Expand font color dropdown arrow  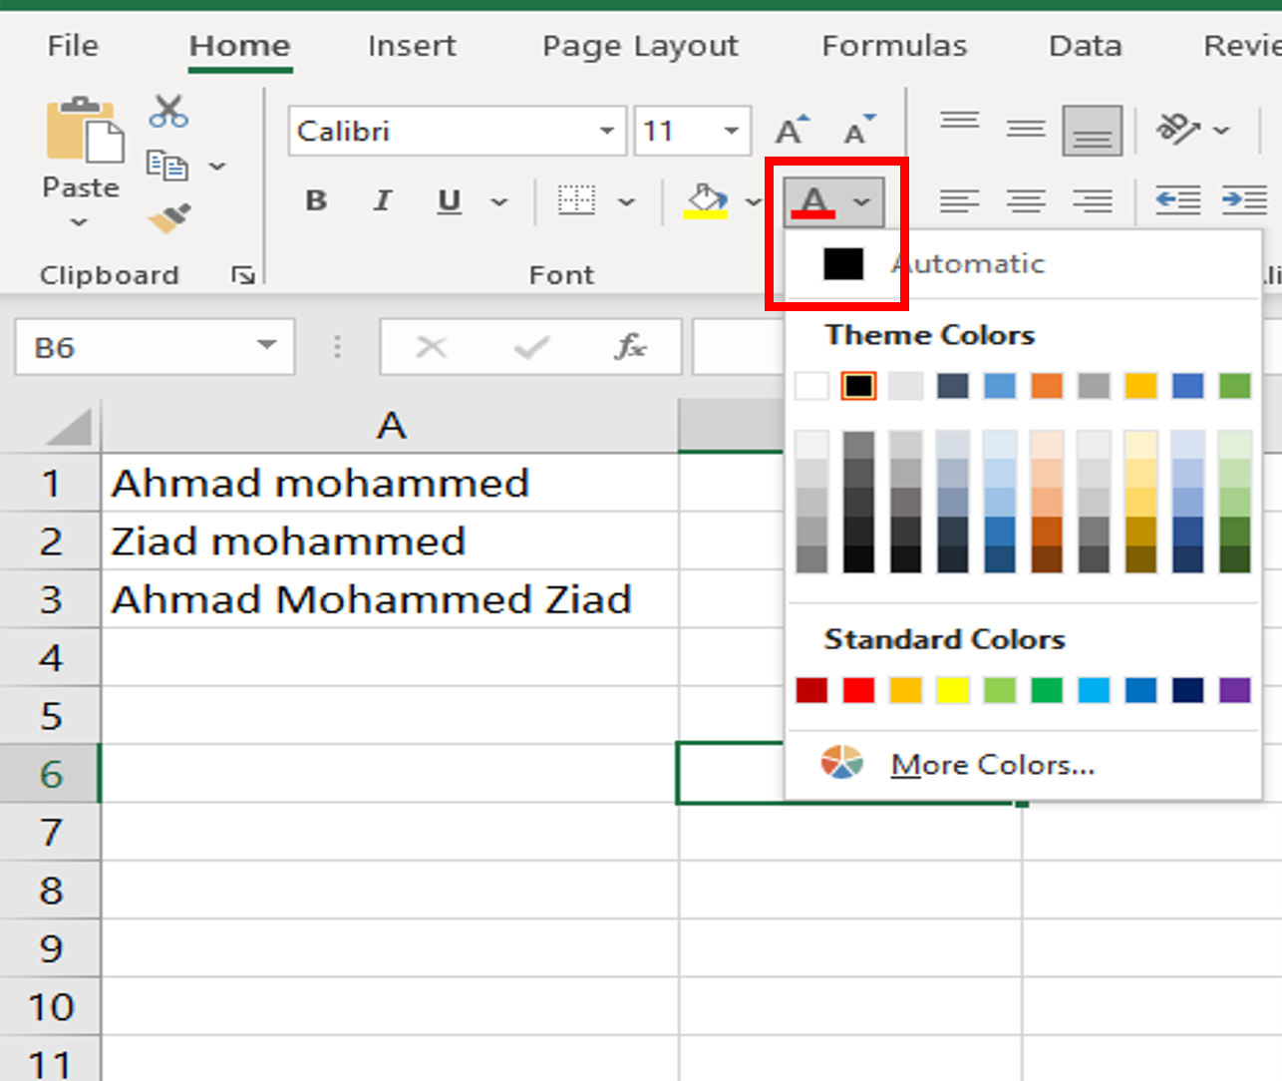pyautogui.click(x=862, y=202)
